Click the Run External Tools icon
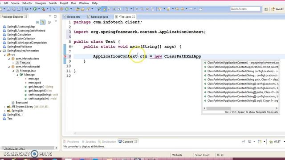 [x=43, y=9]
